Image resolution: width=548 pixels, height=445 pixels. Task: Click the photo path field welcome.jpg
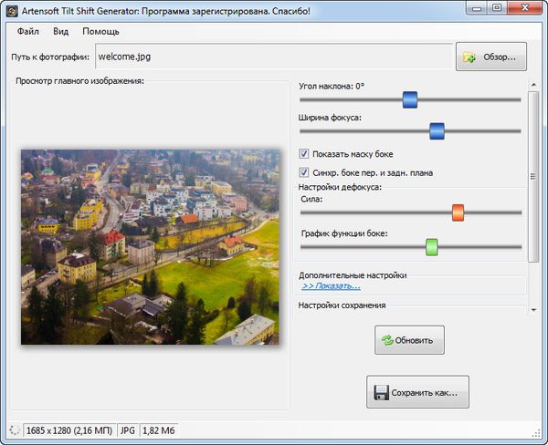[x=274, y=57]
